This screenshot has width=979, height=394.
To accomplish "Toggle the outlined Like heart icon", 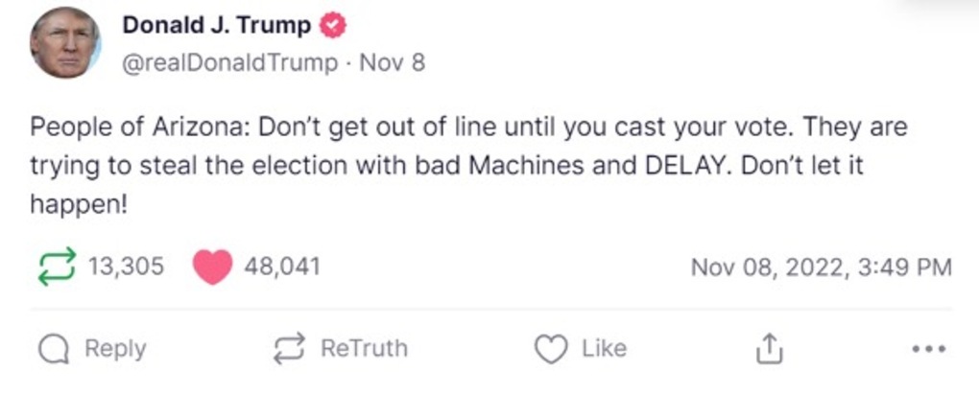I will [552, 349].
